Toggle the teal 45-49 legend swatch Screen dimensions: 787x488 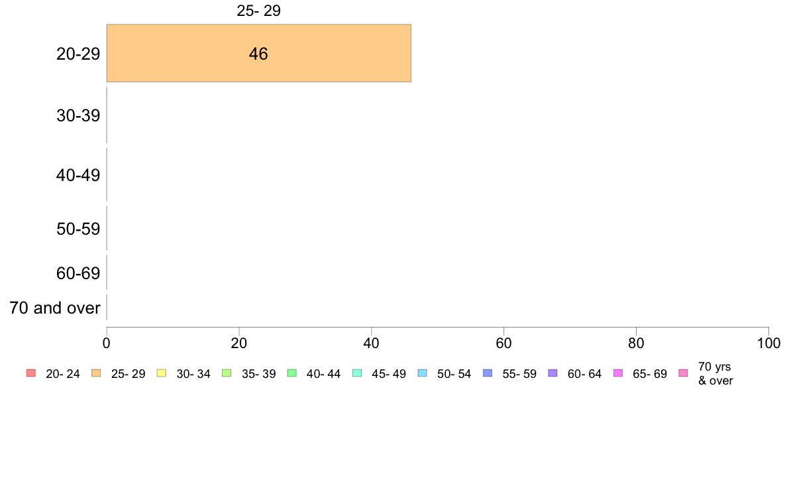pos(357,373)
